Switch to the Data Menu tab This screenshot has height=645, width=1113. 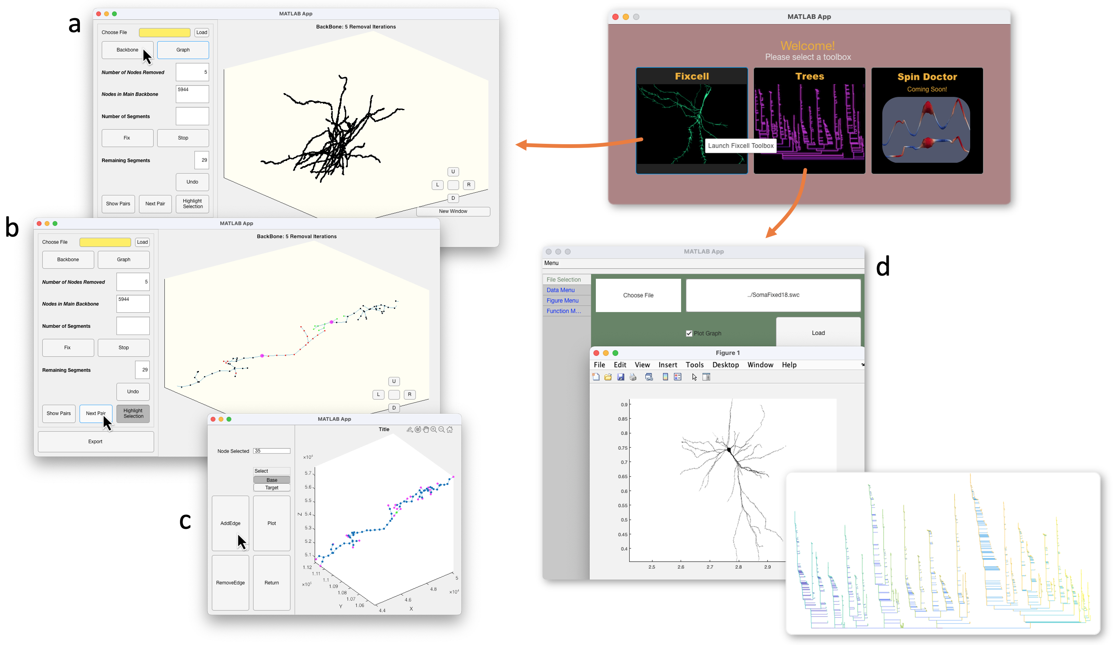(560, 290)
